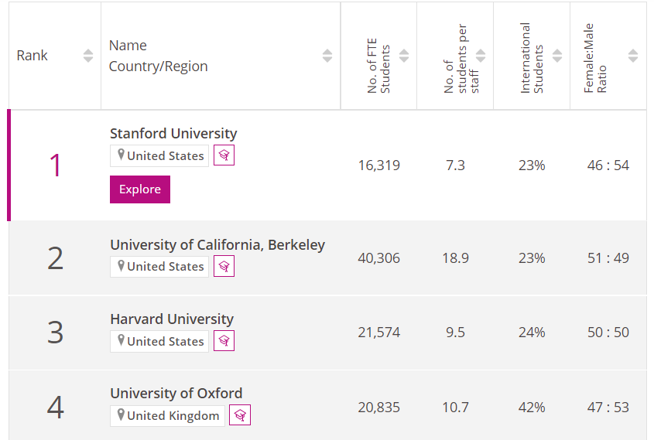Sort by Female:Male Ratio arrows
The image size is (654, 440).
[x=633, y=56]
